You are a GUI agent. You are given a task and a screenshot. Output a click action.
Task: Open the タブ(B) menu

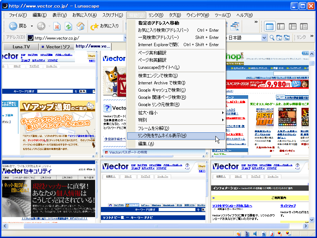(175, 15)
